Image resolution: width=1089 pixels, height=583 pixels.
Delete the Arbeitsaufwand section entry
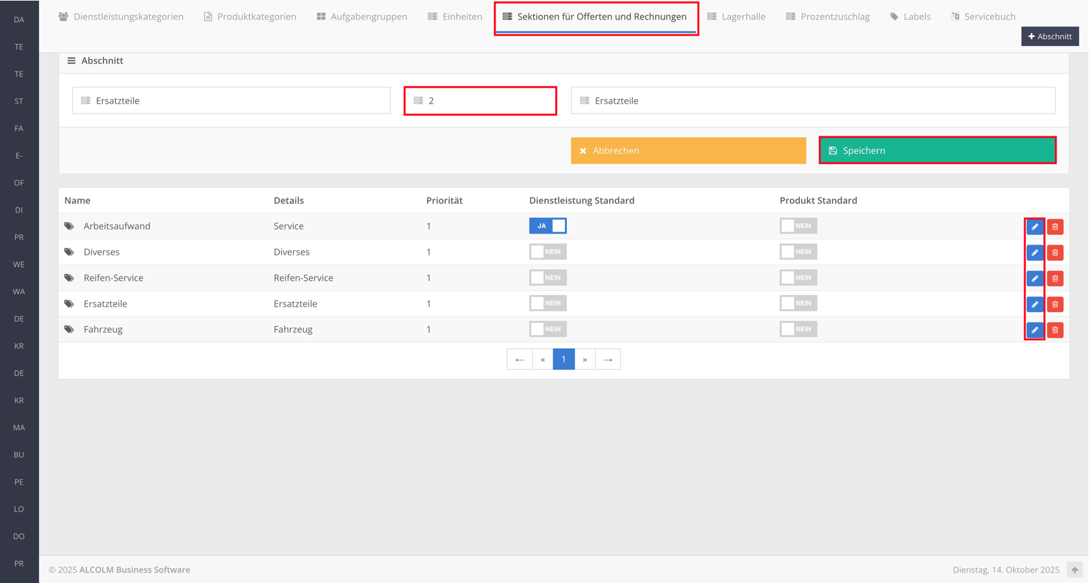click(x=1055, y=227)
